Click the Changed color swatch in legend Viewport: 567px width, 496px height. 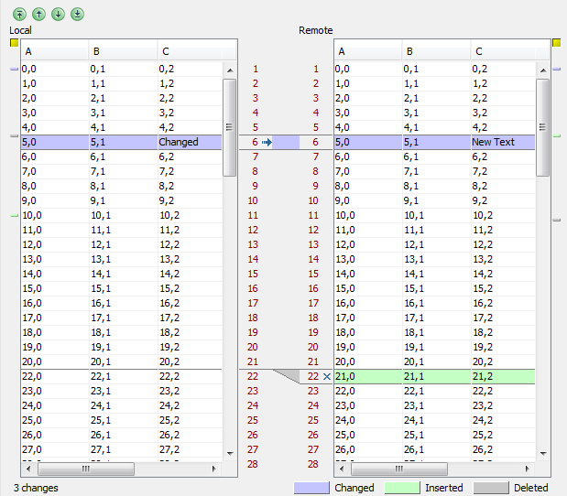[311, 488]
